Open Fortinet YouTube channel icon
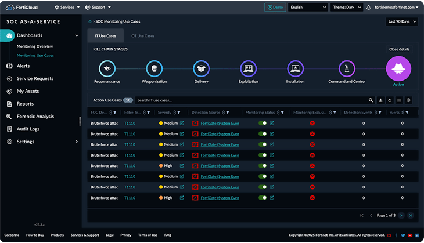Image resolution: width=424 pixels, height=243 pixels. (410, 235)
